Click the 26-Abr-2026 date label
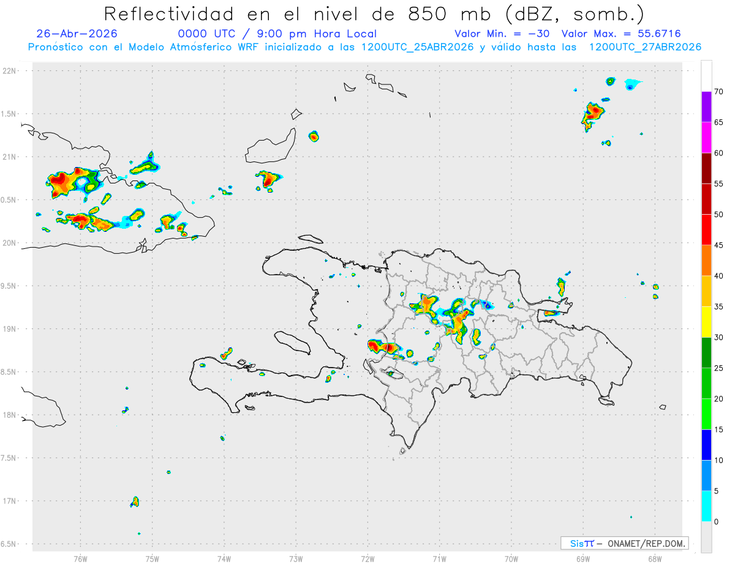 [x=77, y=34]
